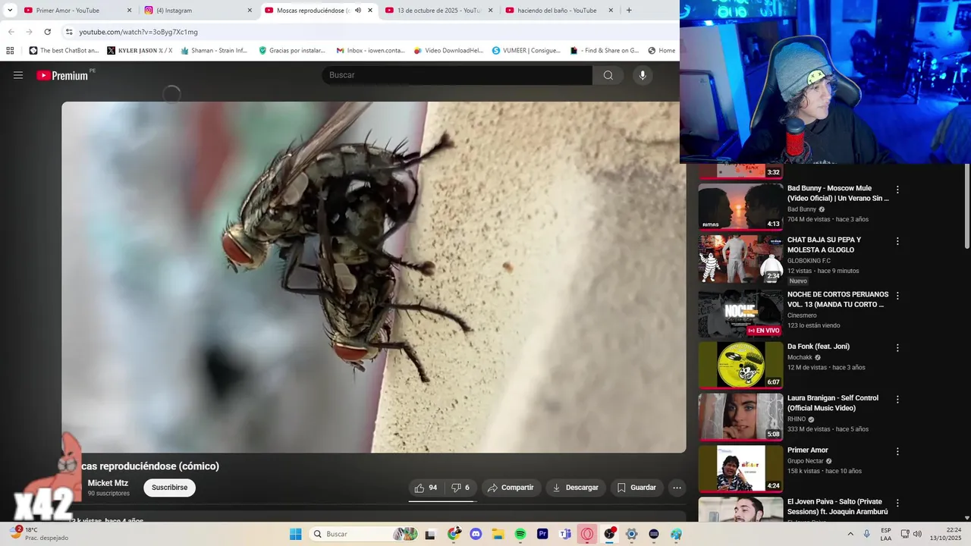
Task: Open options menu for Da Fonk video
Action: [x=897, y=347]
